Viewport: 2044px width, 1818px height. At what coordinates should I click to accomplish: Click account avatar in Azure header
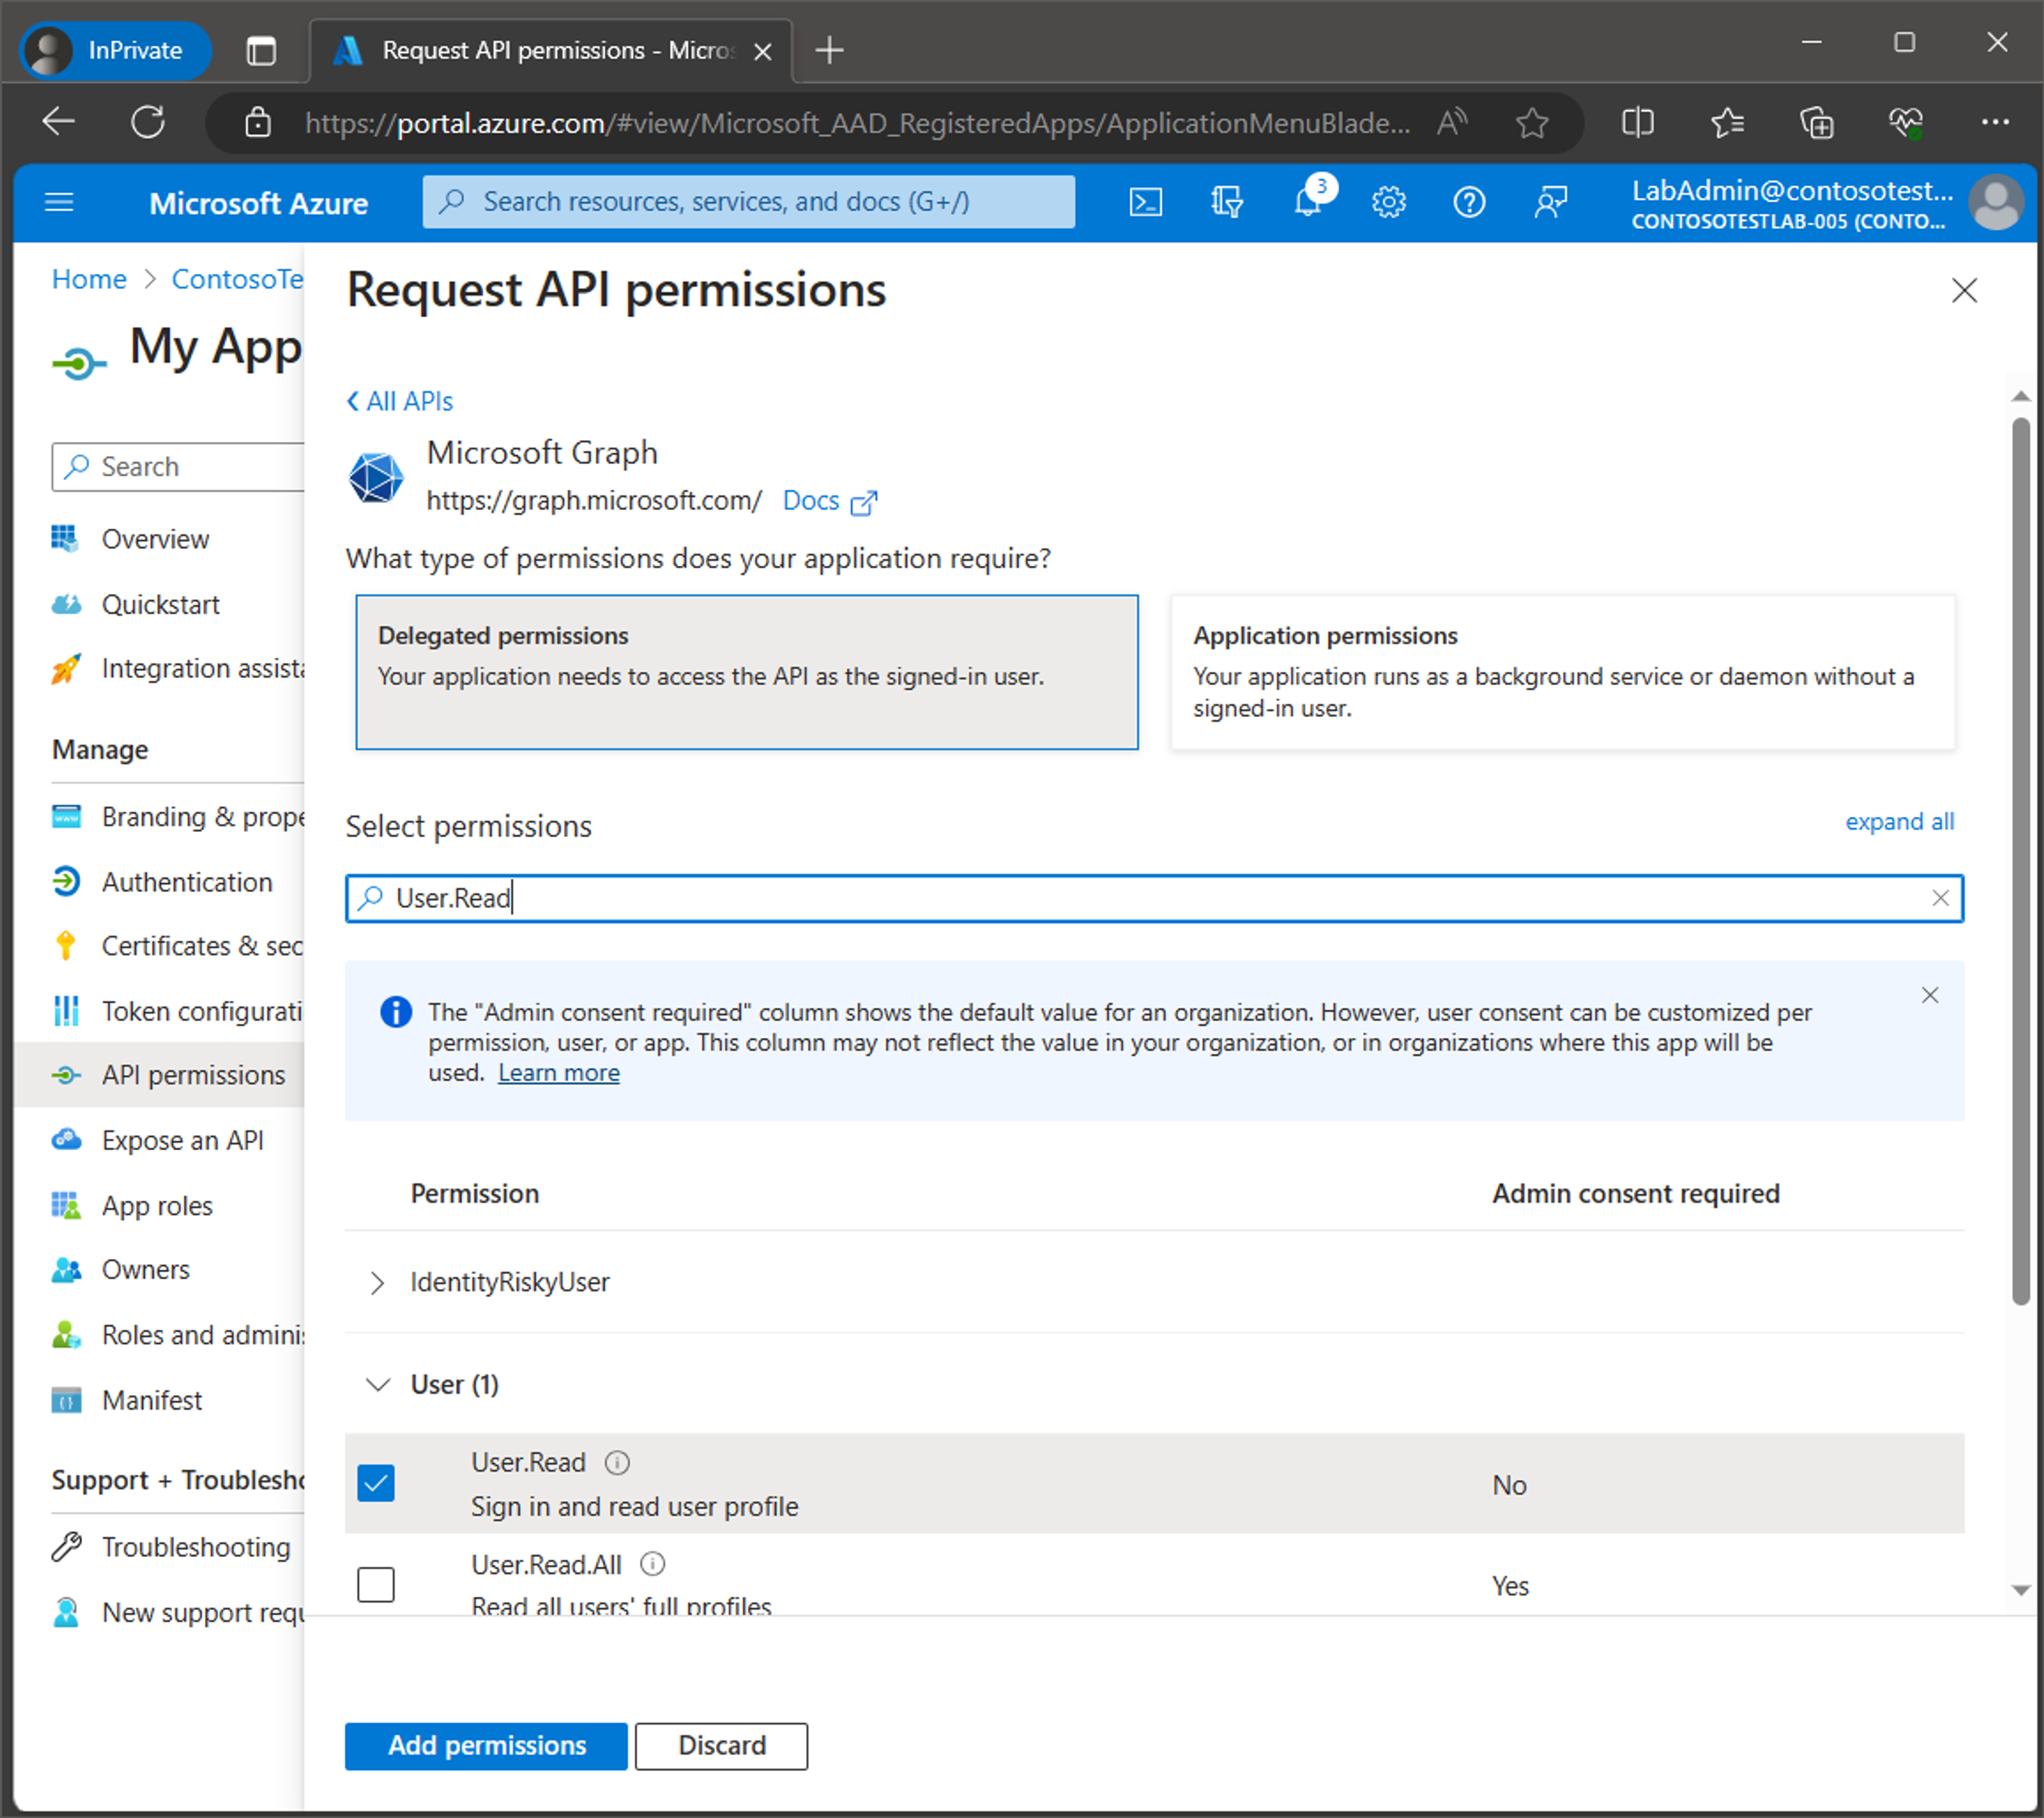coord(1996,203)
